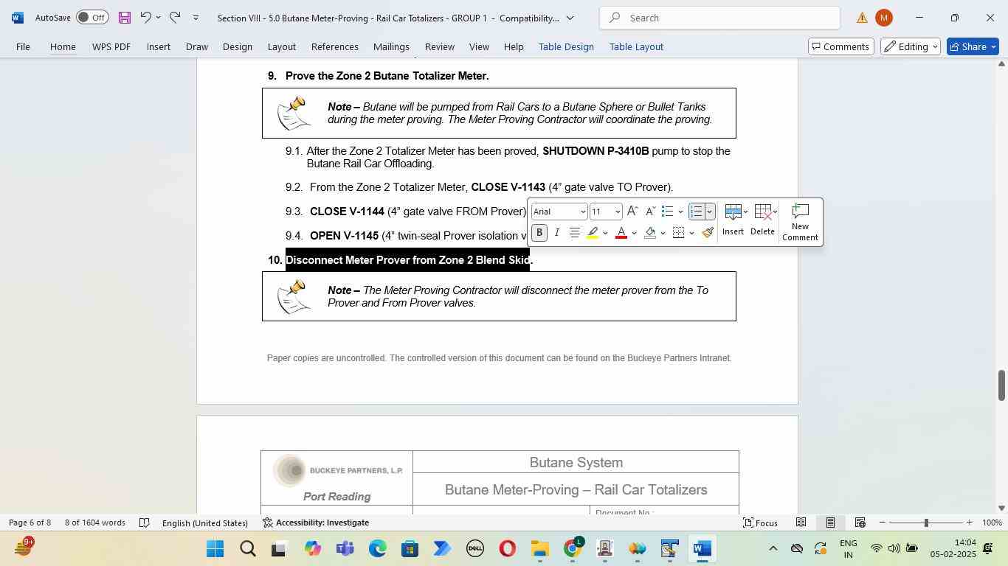Open the font size dropdown
1008x566 pixels.
tap(618, 212)
